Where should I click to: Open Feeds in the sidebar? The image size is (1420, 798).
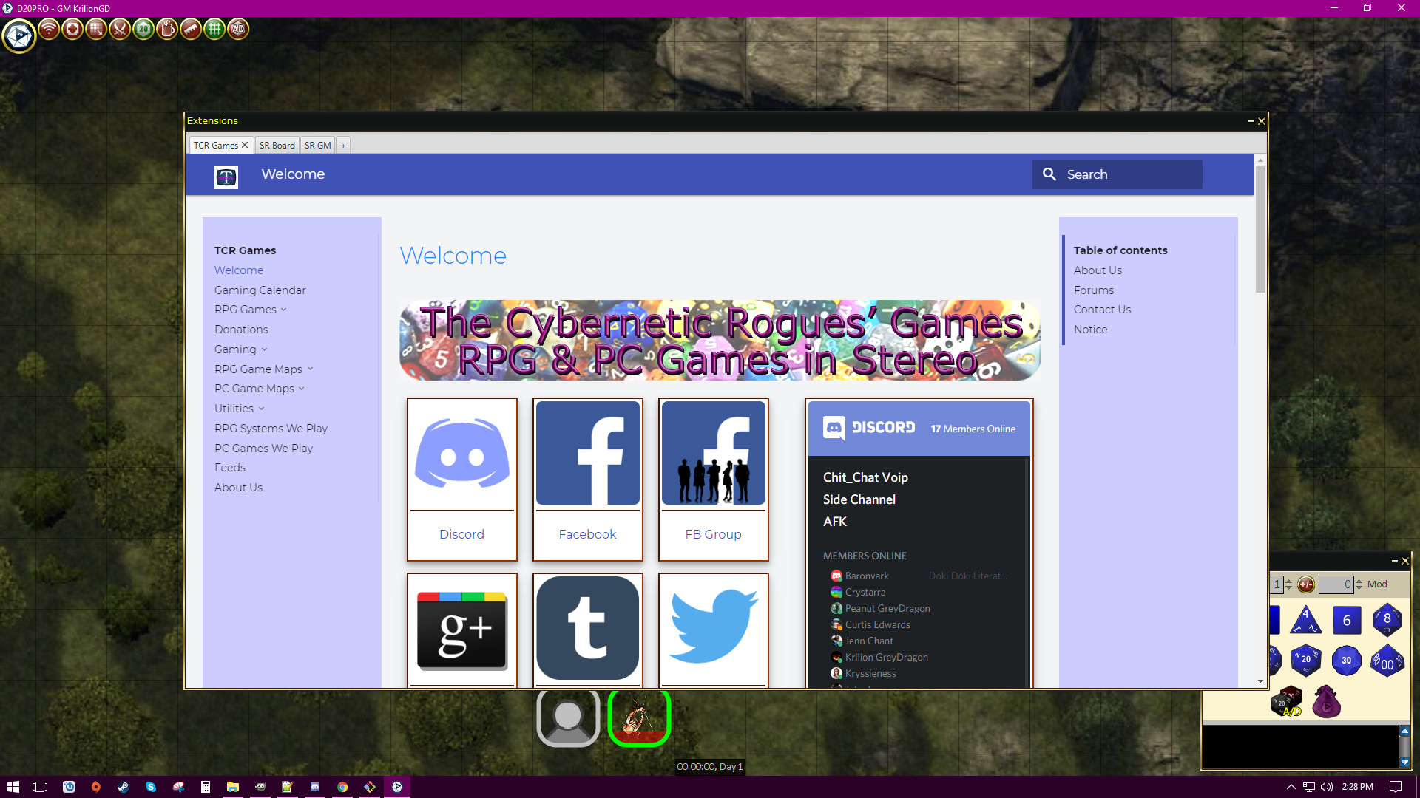230,468
